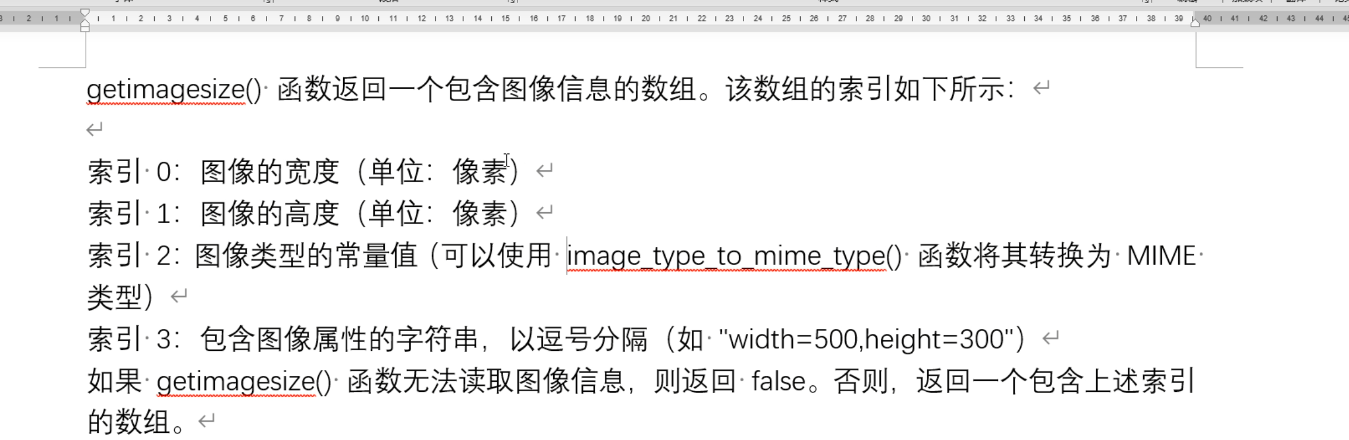This screenshot has height=440, width=1349.
Task: Click the paragraph mark ending the first line
Action: tap(1041, 88)
